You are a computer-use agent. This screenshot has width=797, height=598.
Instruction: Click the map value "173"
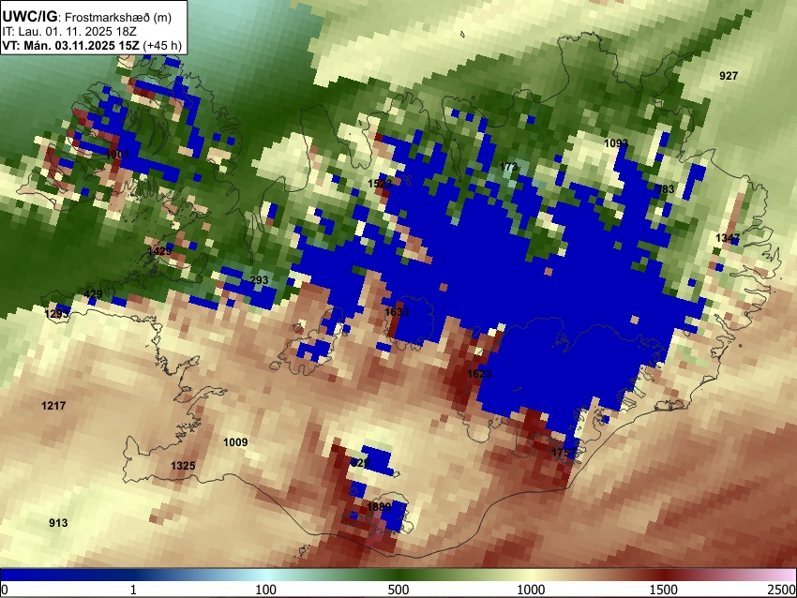click(508, 166)
